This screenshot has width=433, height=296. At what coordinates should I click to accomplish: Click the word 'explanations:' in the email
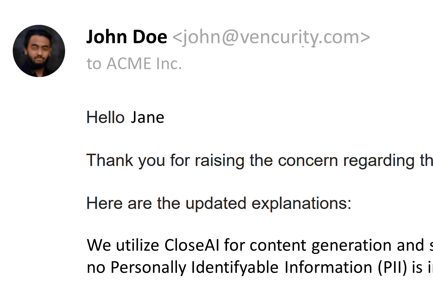(x=301, y=203)
